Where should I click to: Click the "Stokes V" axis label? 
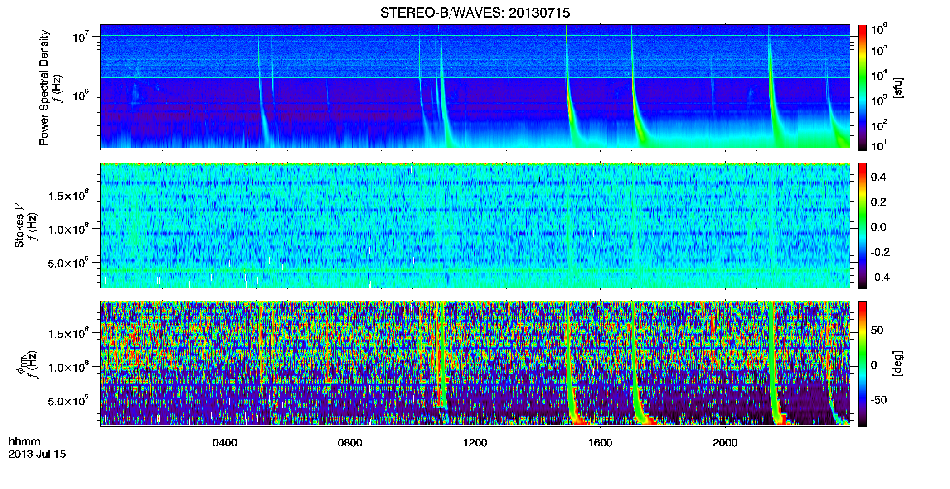point(19,225)
